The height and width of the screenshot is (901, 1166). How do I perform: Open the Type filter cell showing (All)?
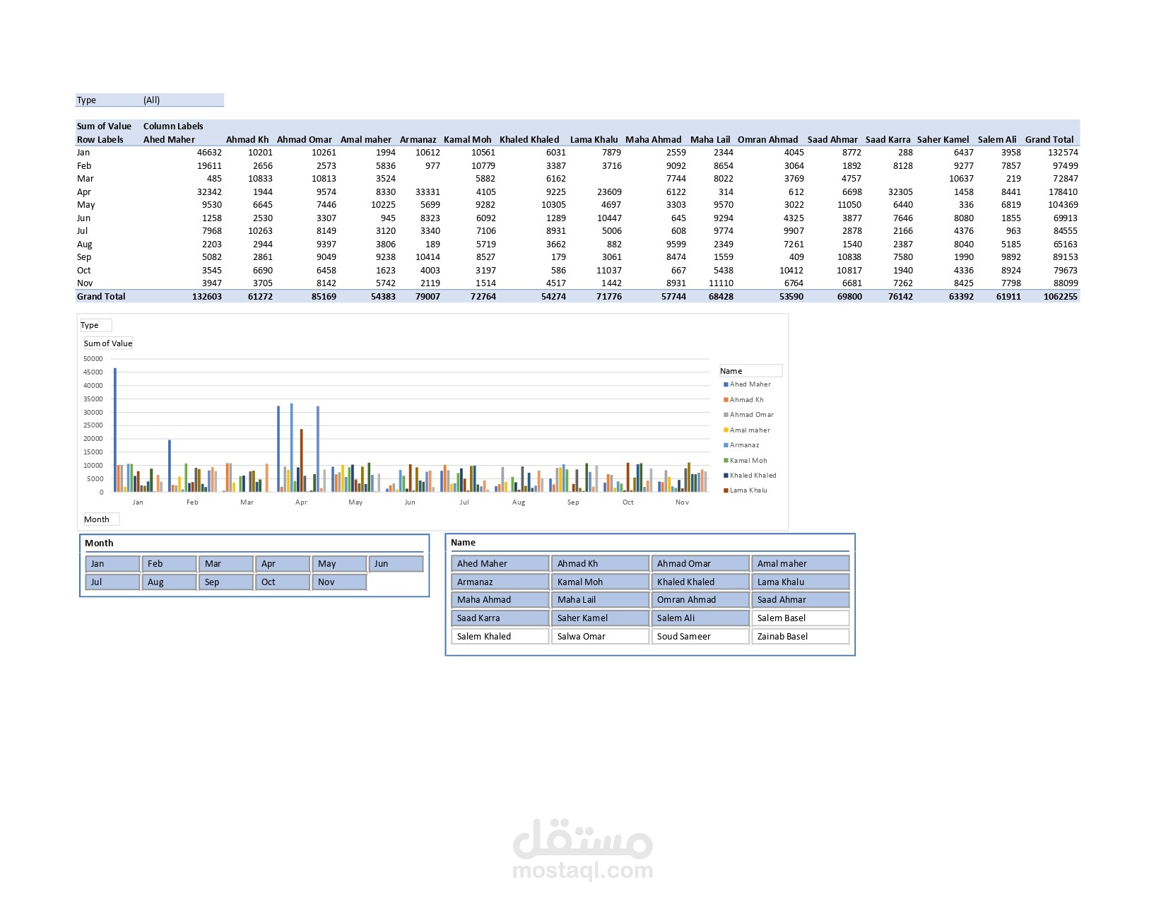point(183,100)
